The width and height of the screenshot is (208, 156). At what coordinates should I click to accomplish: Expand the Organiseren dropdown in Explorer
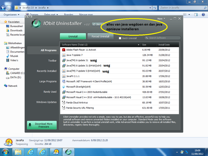click(12, 15)
